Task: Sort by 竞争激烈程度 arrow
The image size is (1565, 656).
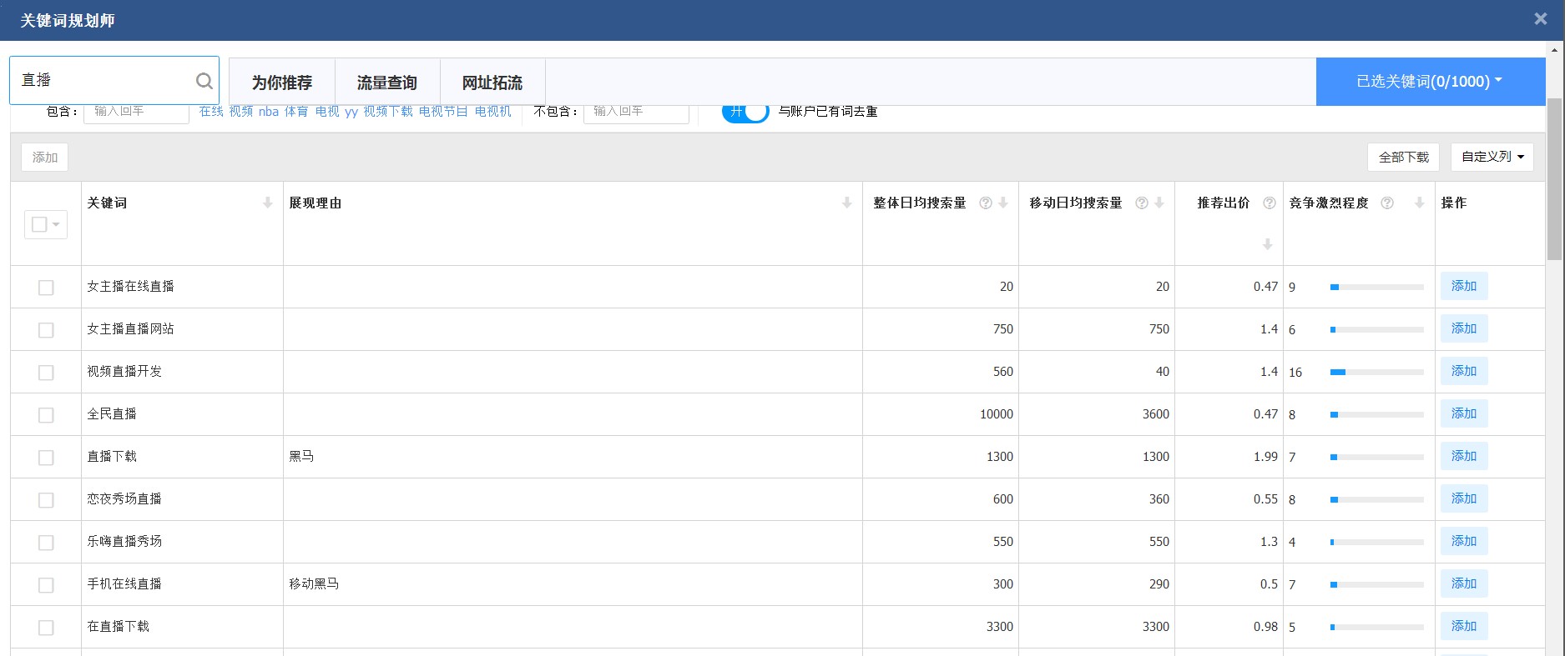Action: 1420,203
